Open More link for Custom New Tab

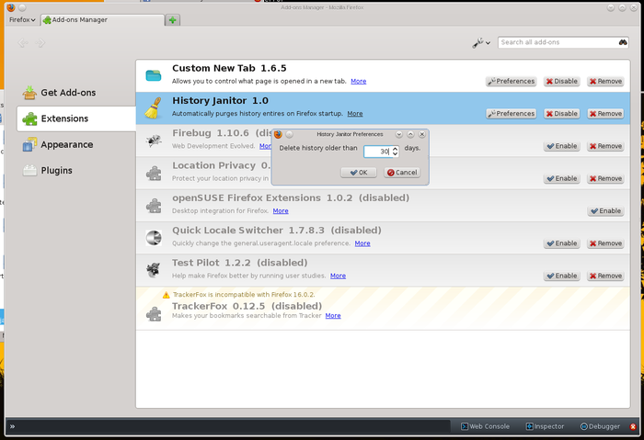click(x=358, y=81)
